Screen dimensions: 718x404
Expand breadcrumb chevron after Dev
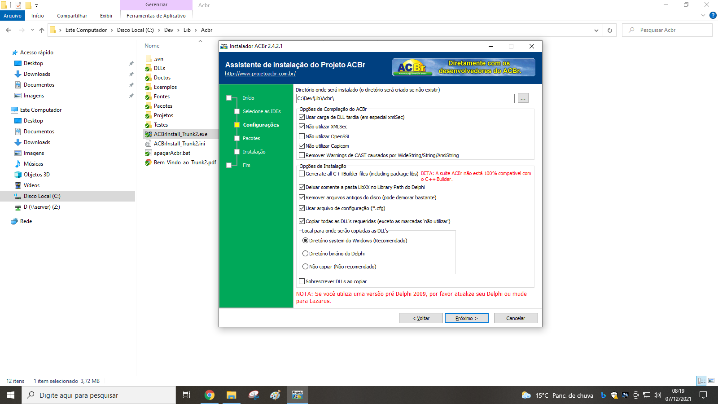tap(179, 30)
